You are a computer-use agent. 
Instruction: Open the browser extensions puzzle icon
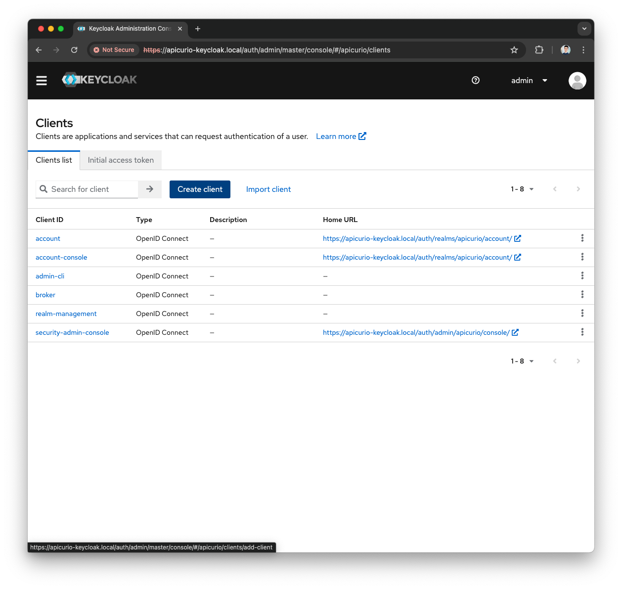tap(539, 50)
